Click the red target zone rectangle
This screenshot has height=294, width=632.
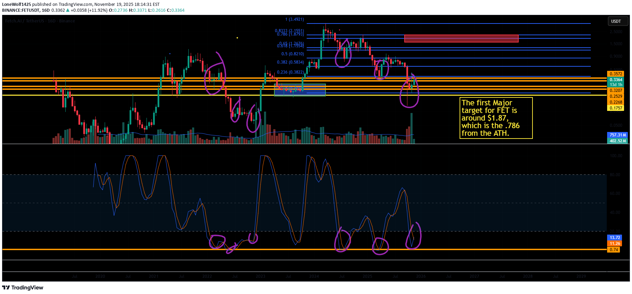[461, 38]
